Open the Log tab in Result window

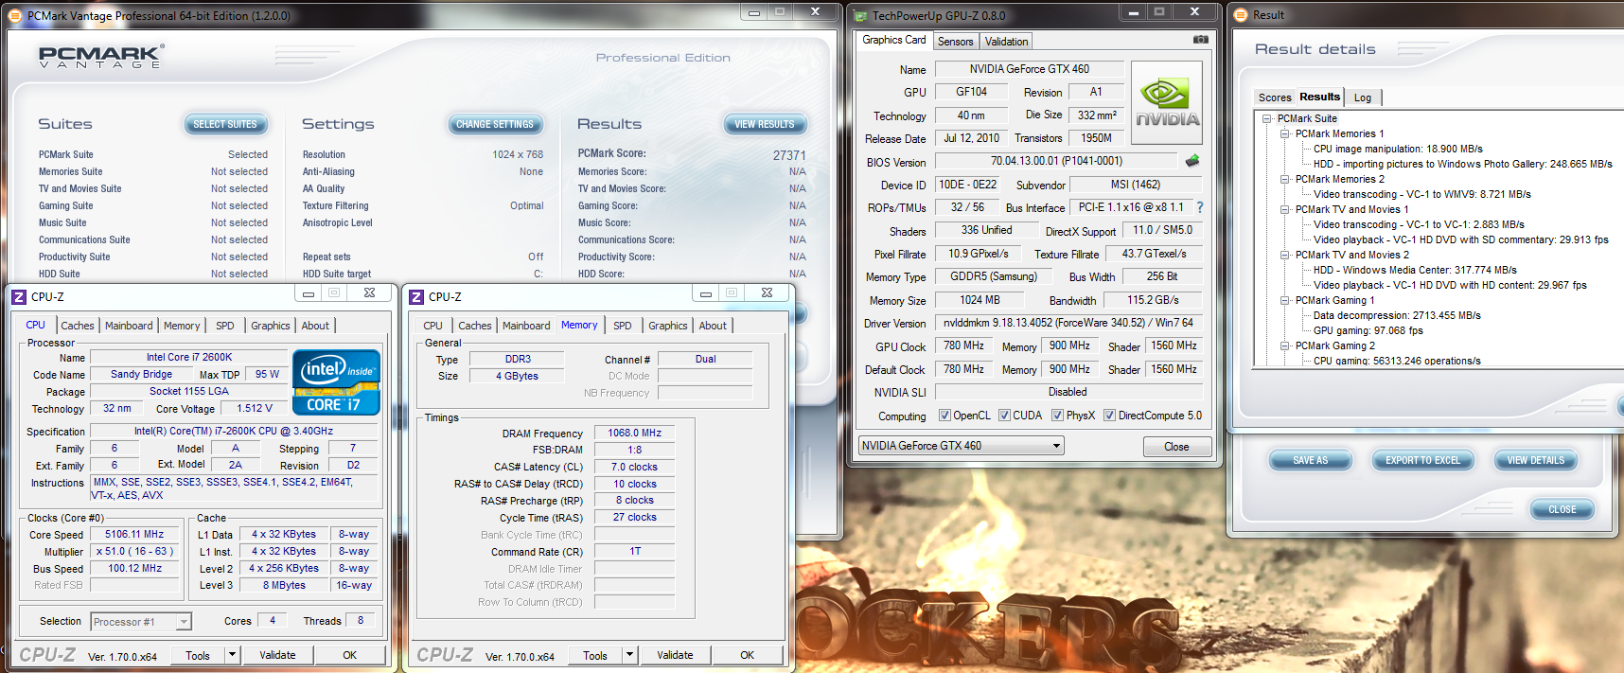pyautogui.click(x=1363, y=97)
